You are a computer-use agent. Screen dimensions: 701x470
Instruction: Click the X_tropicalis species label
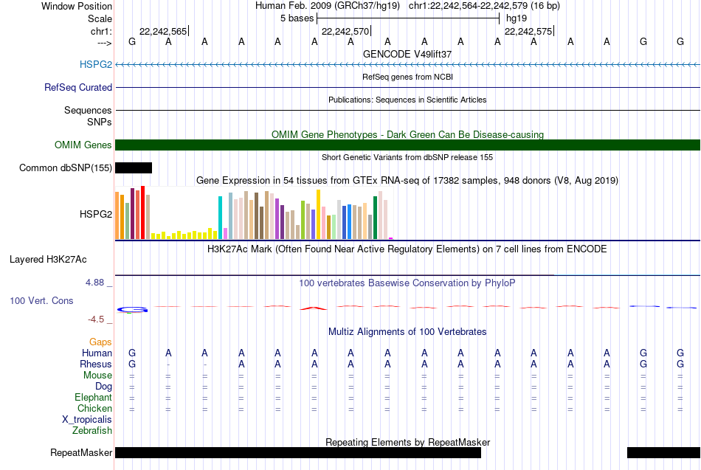click(x=87, y=420)
